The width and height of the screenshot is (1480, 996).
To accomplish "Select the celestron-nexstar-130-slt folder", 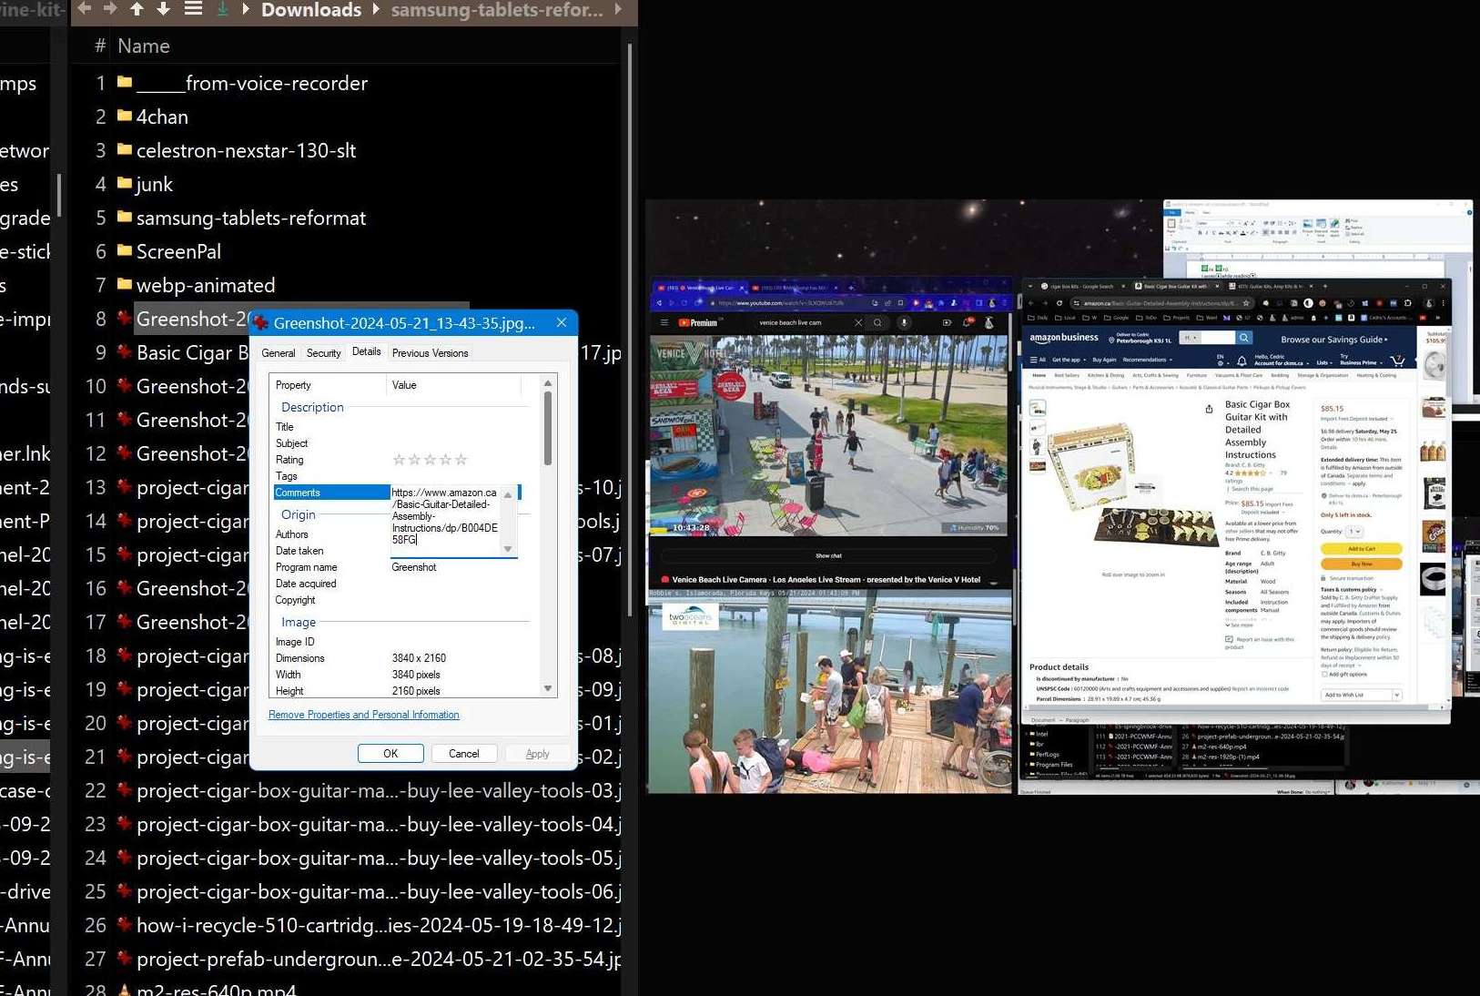I will pyautogui.click(x=246, y=150).
